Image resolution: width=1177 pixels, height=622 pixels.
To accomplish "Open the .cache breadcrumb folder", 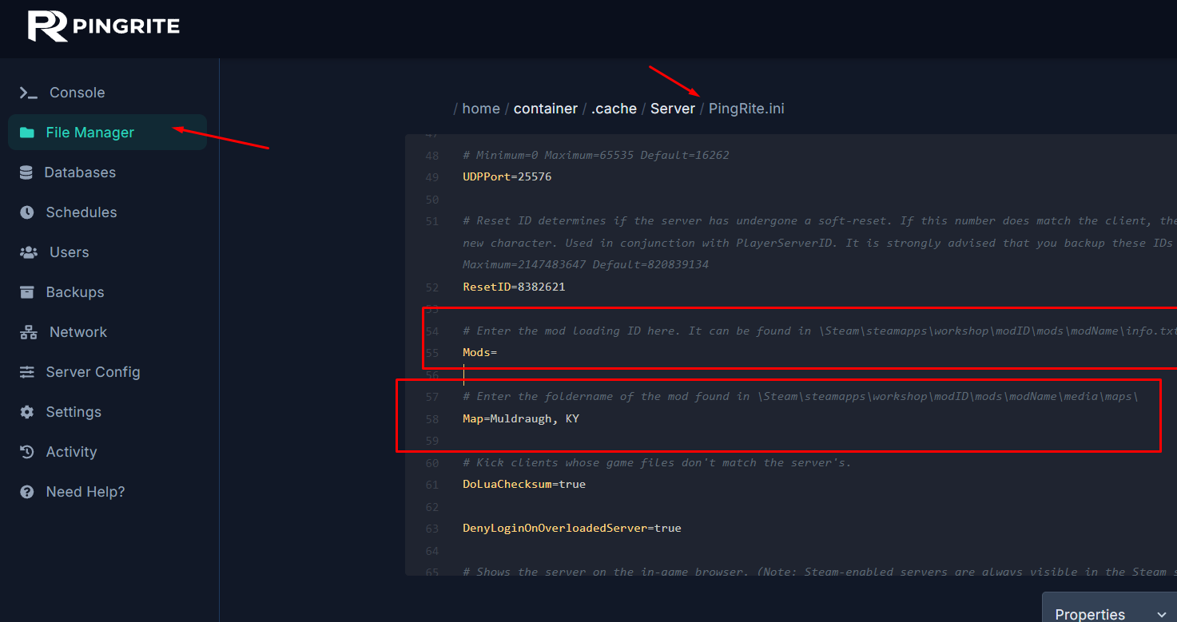I will click(614, 109).
